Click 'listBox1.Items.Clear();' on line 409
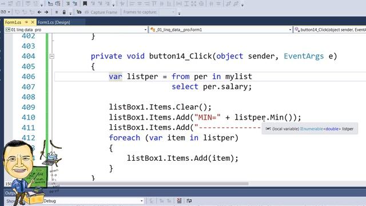 160,107
